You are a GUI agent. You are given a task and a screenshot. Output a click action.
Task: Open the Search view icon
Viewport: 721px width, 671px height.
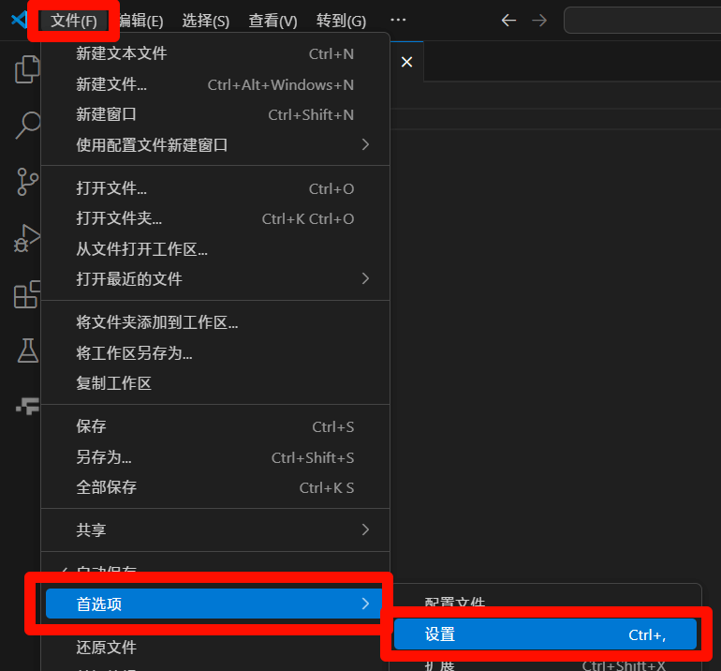[x=27, y=125]
